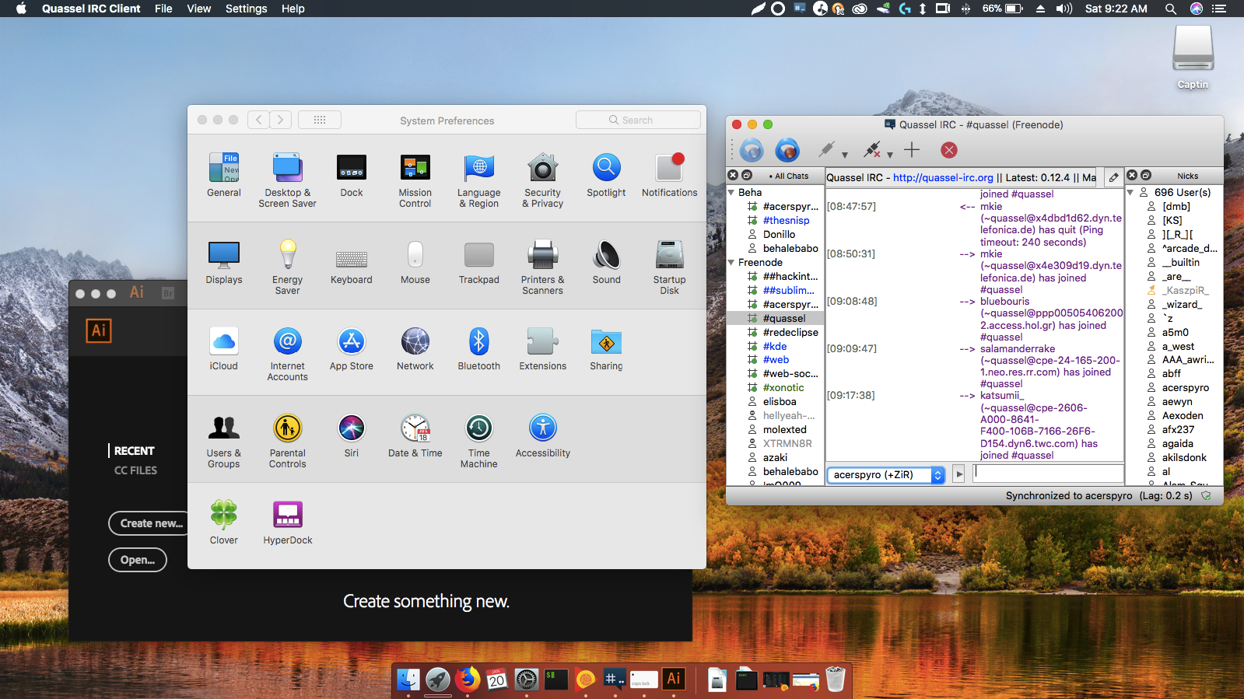Open Language & Region preferences
The image size is (1244, 699).
point(479,180)
